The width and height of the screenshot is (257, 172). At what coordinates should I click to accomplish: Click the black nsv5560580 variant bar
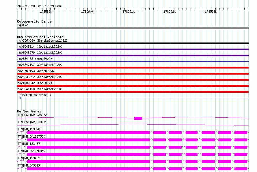(x=133, y=43)
